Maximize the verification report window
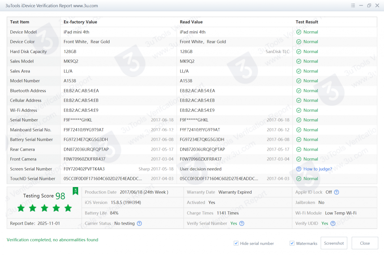This screenshot has width=384, height=255. 369,5
